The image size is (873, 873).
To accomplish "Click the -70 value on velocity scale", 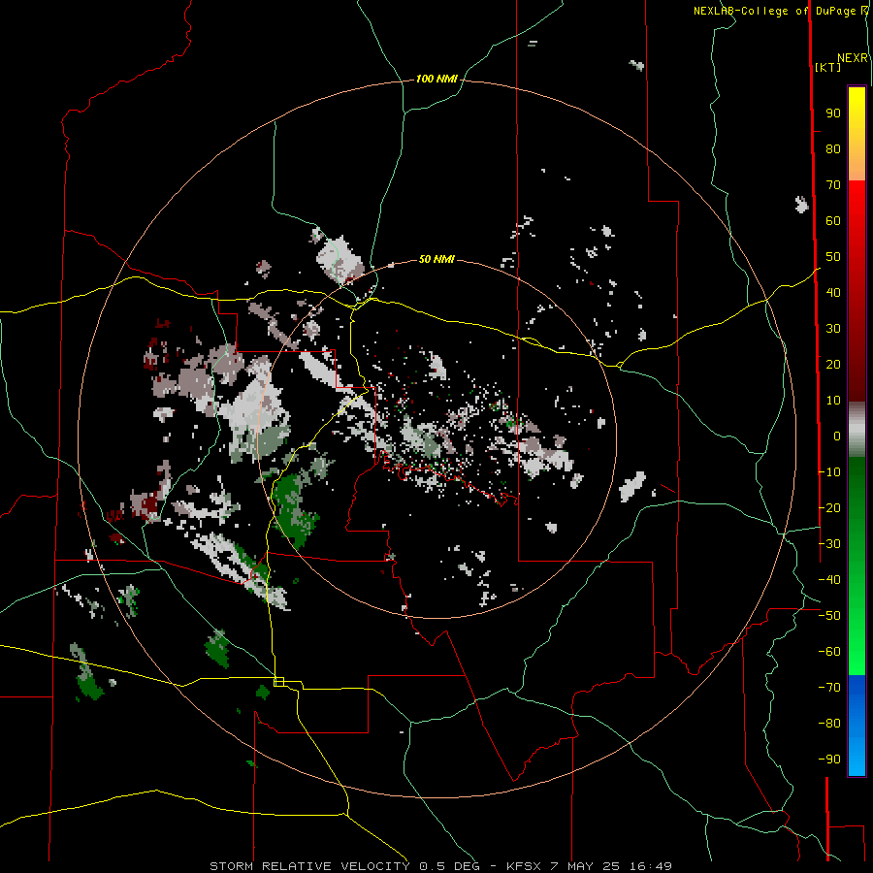I will coord(829,687).
